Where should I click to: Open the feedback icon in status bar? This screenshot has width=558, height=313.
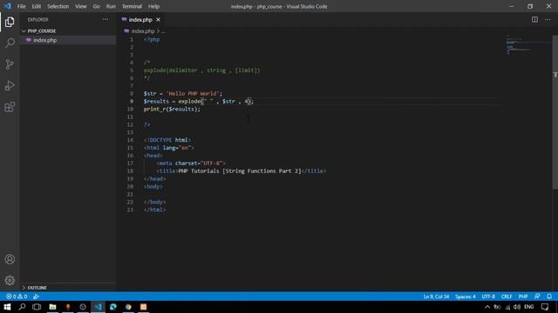pyautogui.click(x=537, y=296)
